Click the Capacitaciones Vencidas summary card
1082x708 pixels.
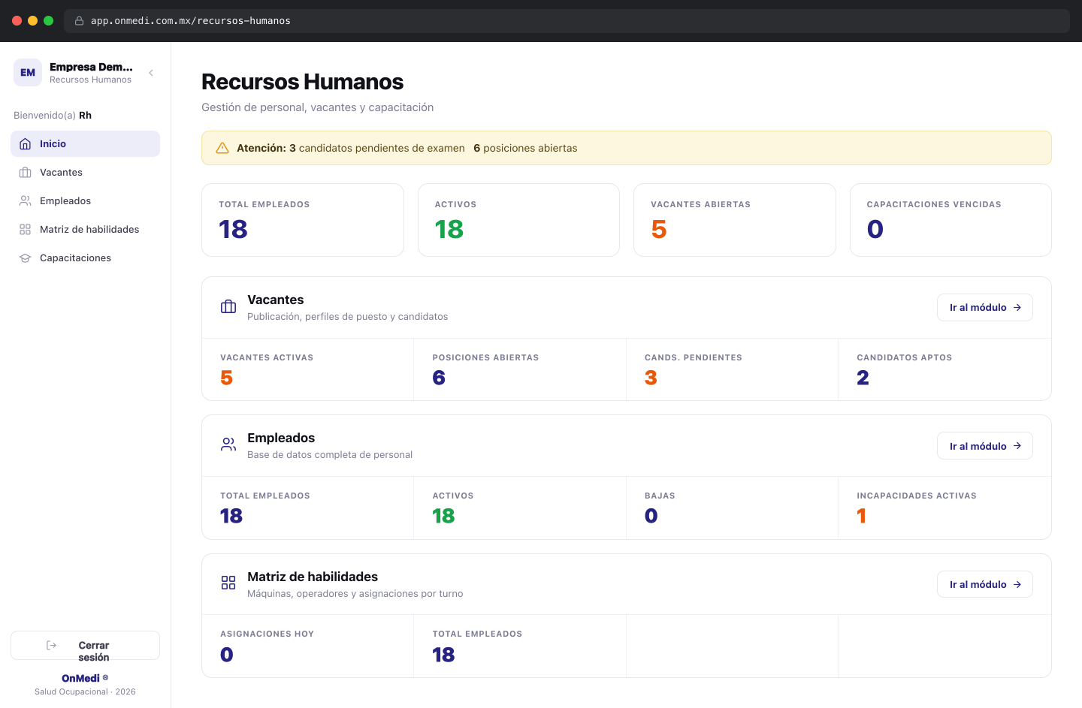pos(951,220)
